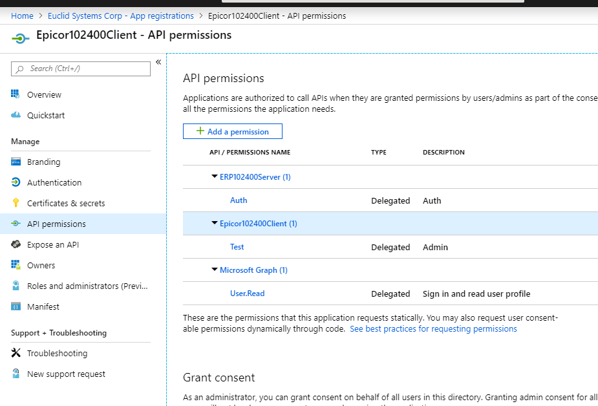
Task: Focus the Search (Ctrl+/) input field
Action: tap(81, 69)
